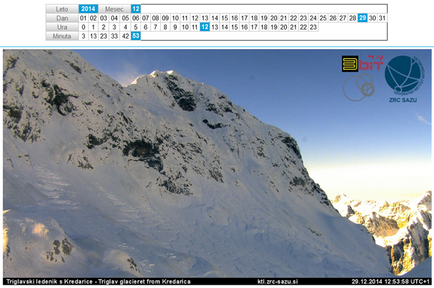Select year 2014 in Leto row
Image resolution: width=434 pixels, height=288 pixels.
coord(88,9)
